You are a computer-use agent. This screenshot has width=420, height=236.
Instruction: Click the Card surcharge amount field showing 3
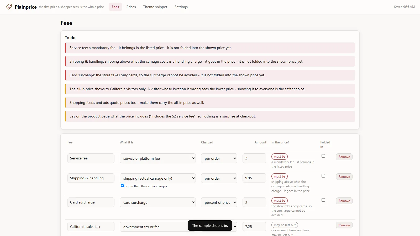pos(254,202)
